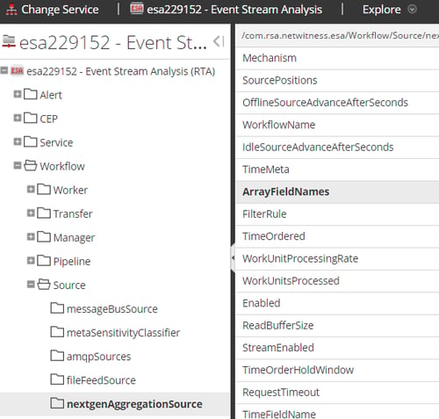Click the TimeMeta property row

point(337,170)
